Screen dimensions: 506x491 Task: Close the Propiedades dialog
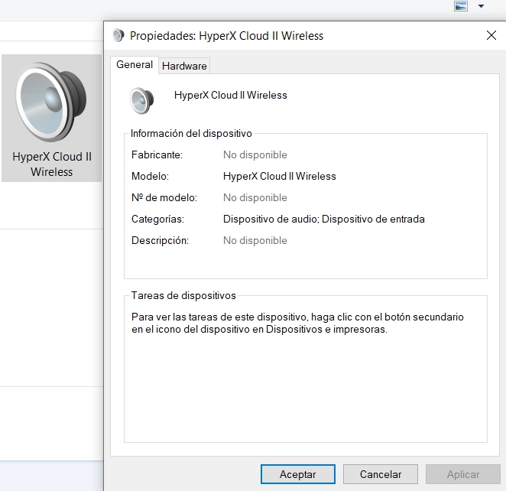491,35
